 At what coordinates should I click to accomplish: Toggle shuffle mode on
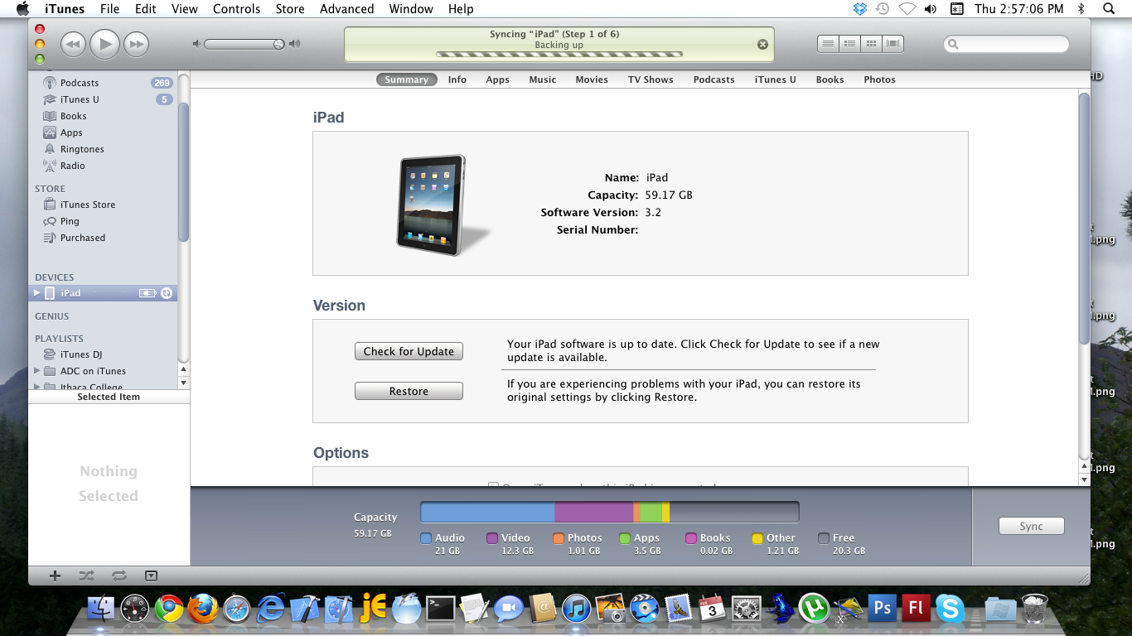[x=86, y=576]
